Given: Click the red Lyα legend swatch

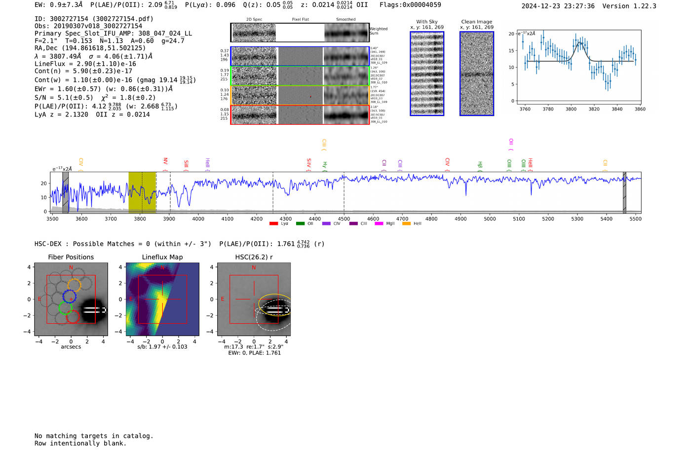Looking at the screenshot, I should pyautogui.click(x=273, y=224).
